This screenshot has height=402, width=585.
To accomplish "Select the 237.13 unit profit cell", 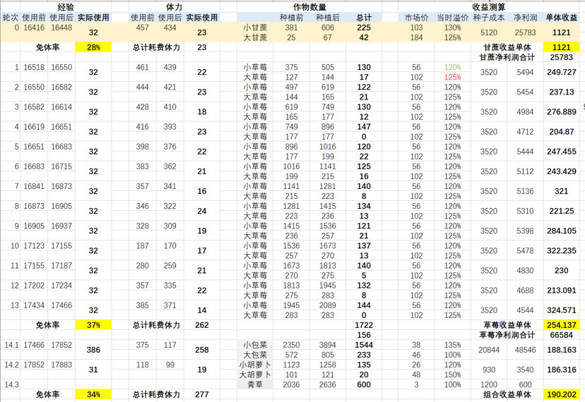I will coord(562,92).
